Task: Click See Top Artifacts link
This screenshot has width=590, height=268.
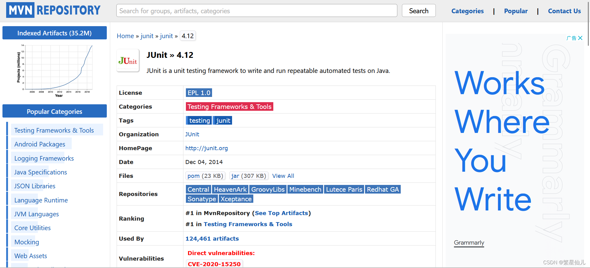Action: tap(281, 213)
